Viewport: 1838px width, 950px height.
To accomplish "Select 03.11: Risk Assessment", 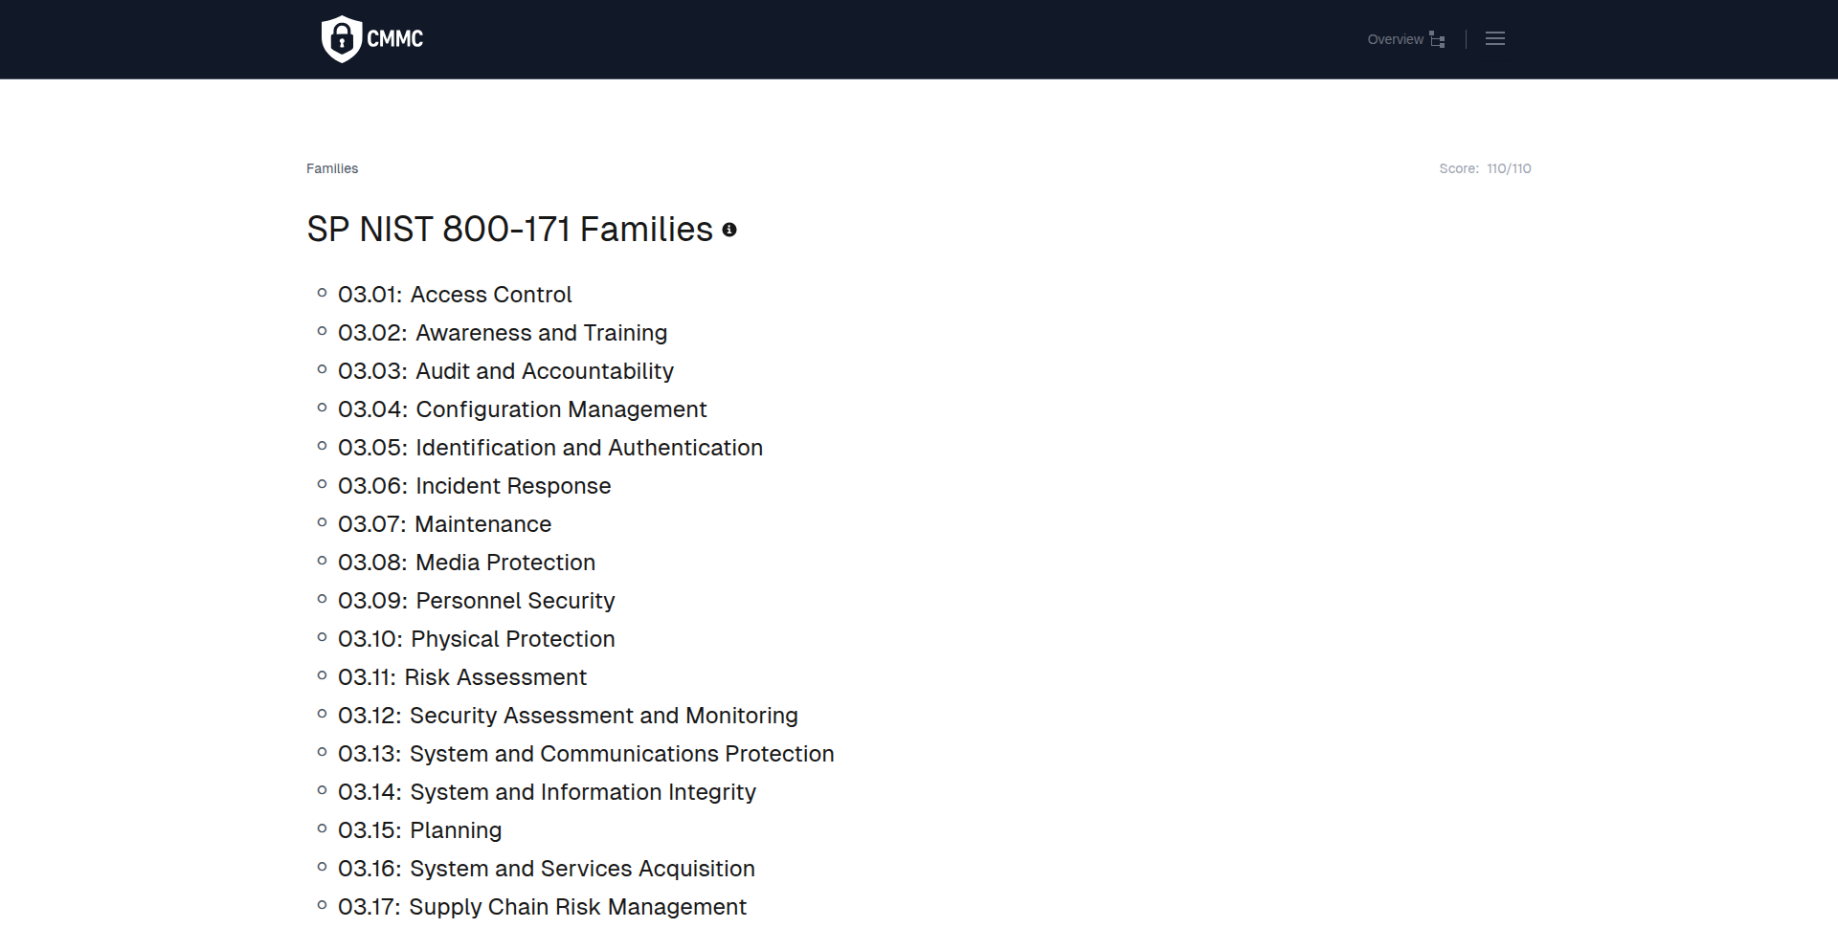I will coord(462,677).
